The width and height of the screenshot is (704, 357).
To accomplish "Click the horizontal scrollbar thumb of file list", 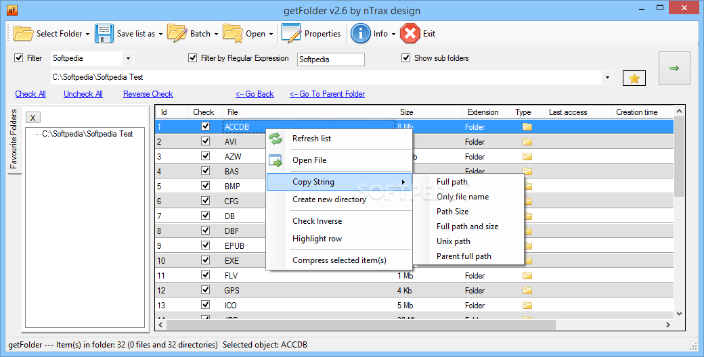I will click(361, 325).
